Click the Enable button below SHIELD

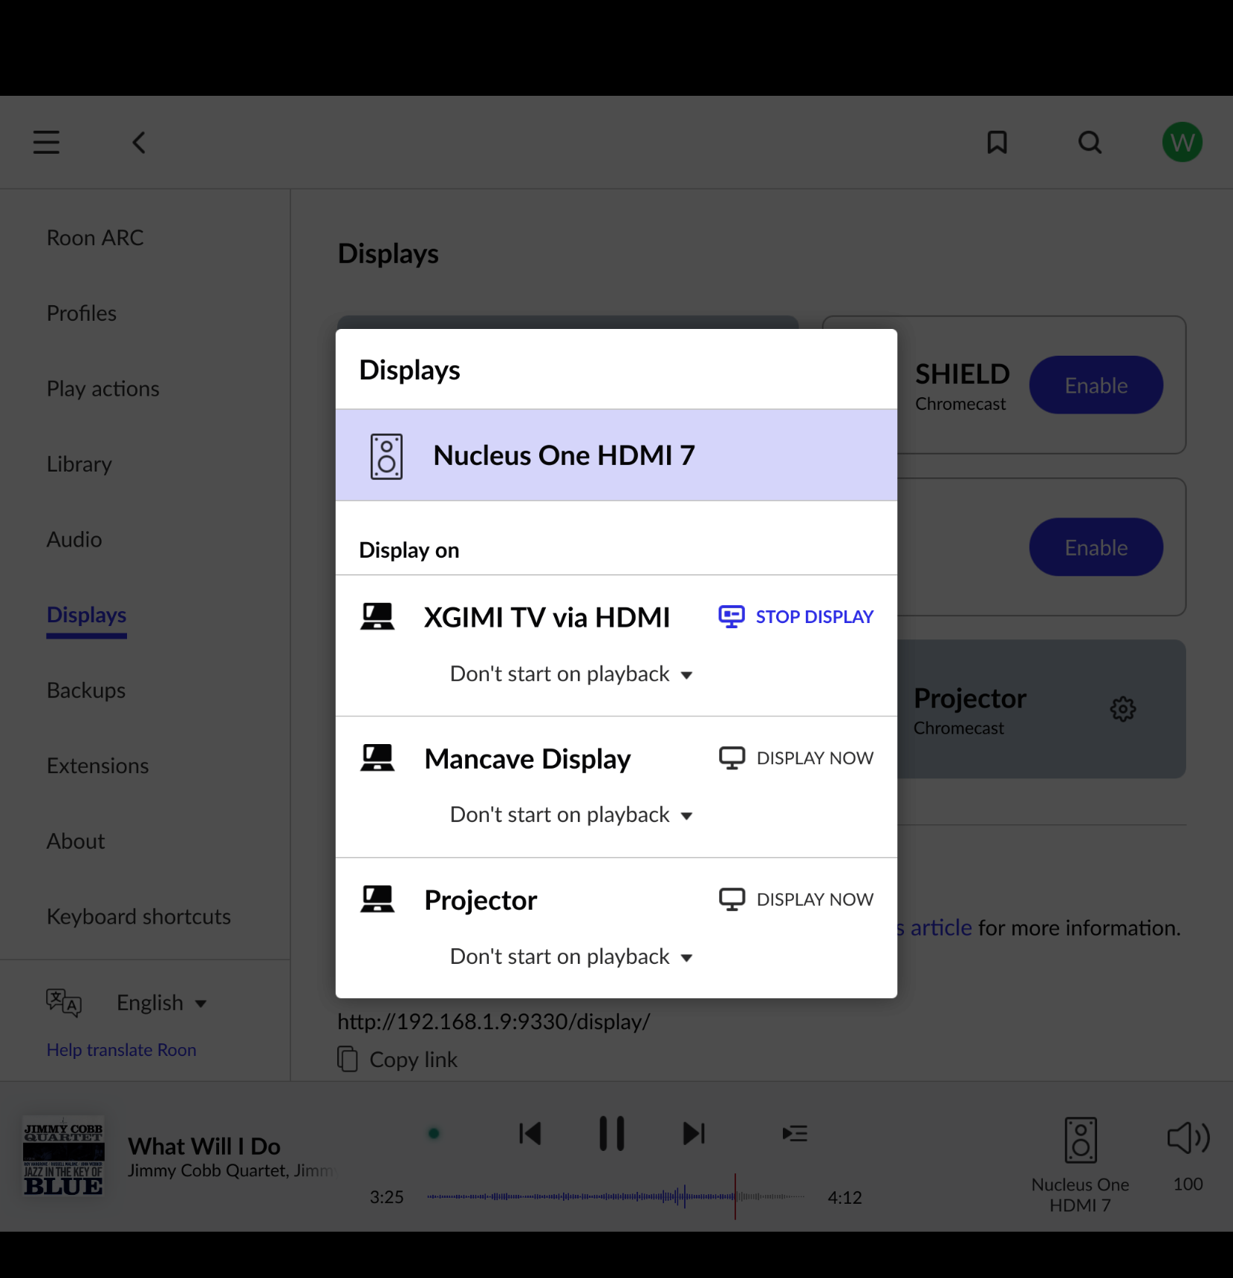[1096, 547]
